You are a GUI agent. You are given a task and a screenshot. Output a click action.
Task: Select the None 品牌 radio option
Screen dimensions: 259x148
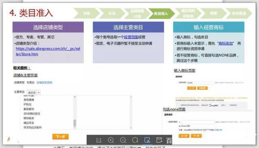tap(180, 126)
